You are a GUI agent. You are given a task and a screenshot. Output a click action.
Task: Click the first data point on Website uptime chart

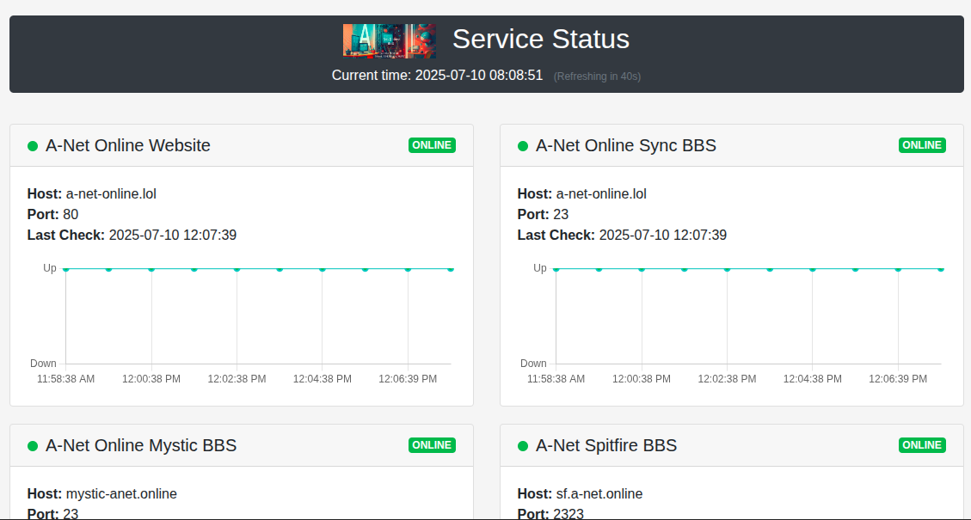(65, 269)
